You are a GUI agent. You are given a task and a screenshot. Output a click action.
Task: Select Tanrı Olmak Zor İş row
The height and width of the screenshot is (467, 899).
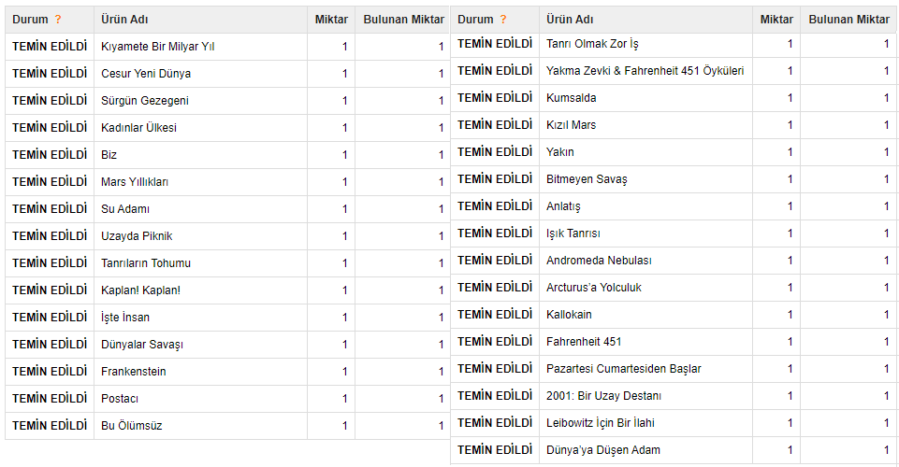[674, 44]
